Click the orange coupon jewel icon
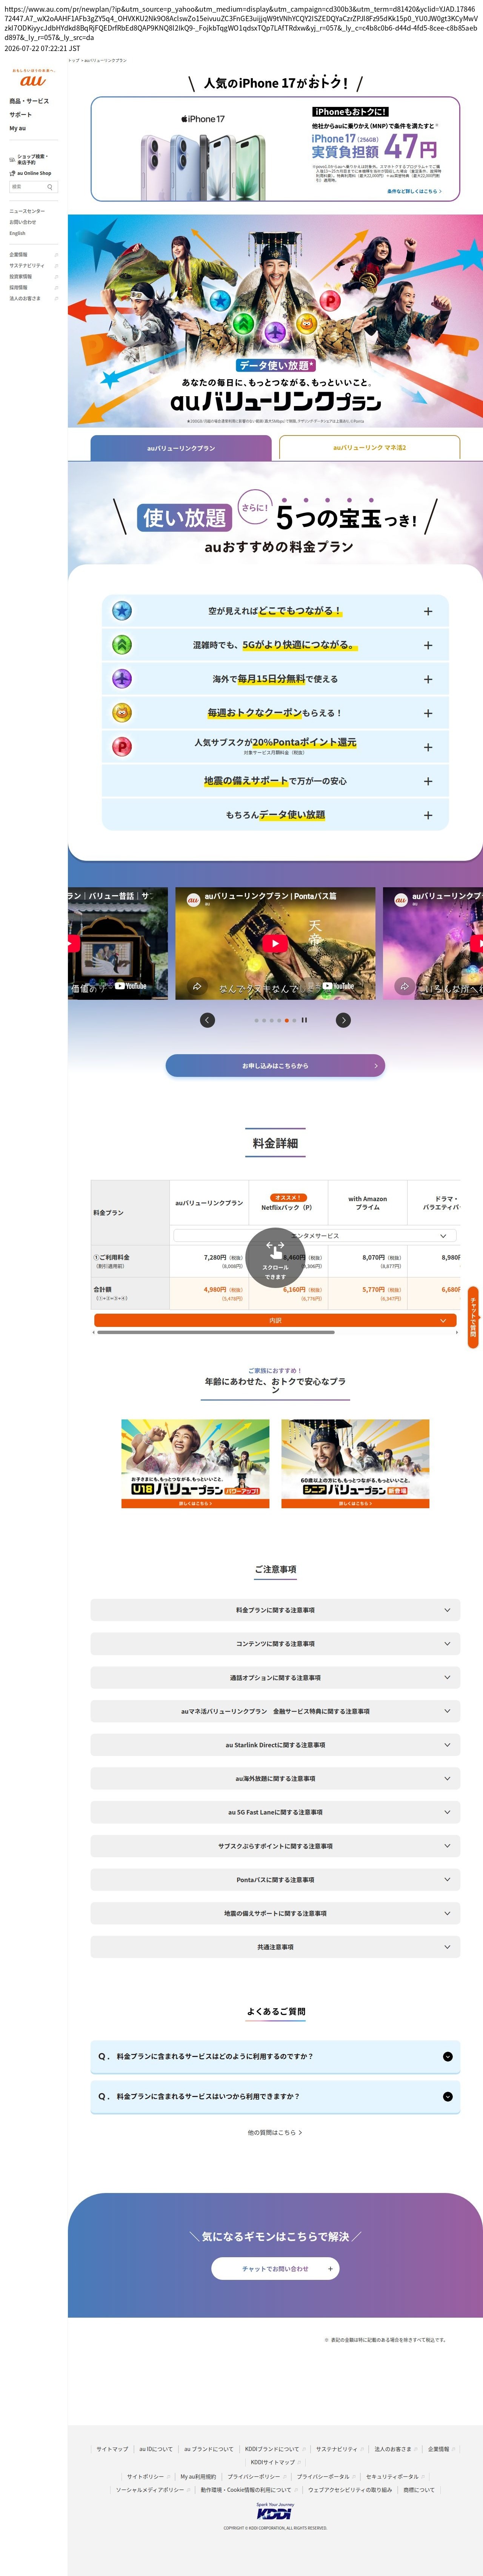483x2576 pixels. pos(122,713)
